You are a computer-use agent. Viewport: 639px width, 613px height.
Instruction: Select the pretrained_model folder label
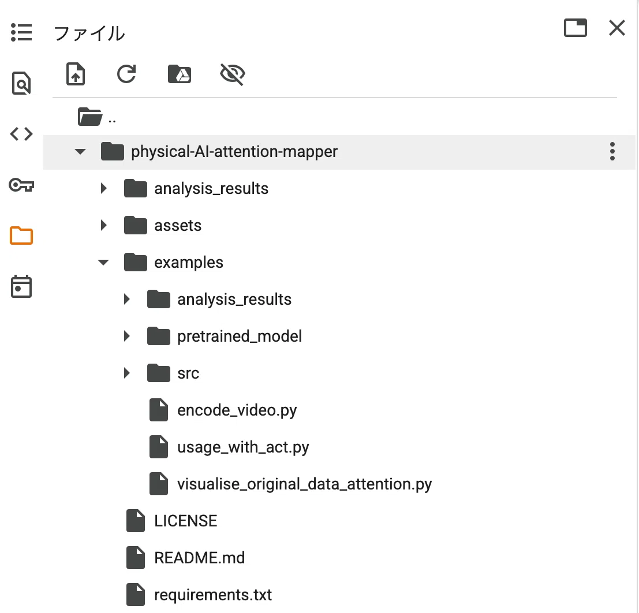tap(240, 337)
